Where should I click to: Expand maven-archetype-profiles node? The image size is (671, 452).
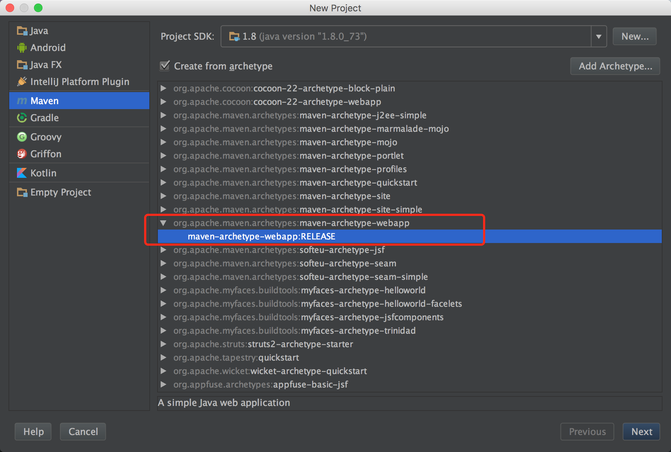(x=163, y=169)
